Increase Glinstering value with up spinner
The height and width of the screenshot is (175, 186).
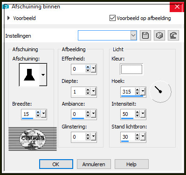(x=88, y=135)
